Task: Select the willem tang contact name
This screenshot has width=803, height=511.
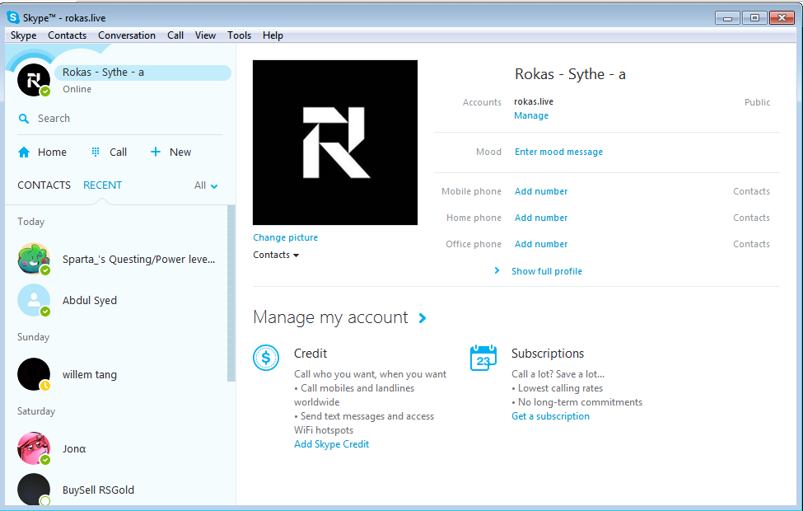Action: tap(90, 375)
